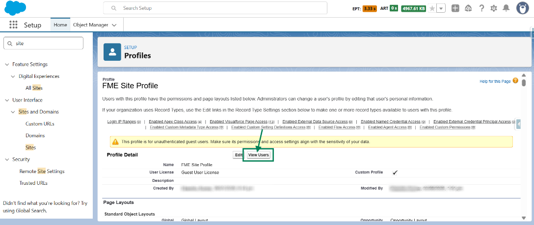Click the Salesforce cloud logo
Viewport: 534px width, 225px height.
(x=15, y=8)
